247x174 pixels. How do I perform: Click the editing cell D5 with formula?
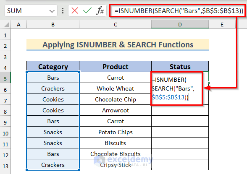click(176, 88)
